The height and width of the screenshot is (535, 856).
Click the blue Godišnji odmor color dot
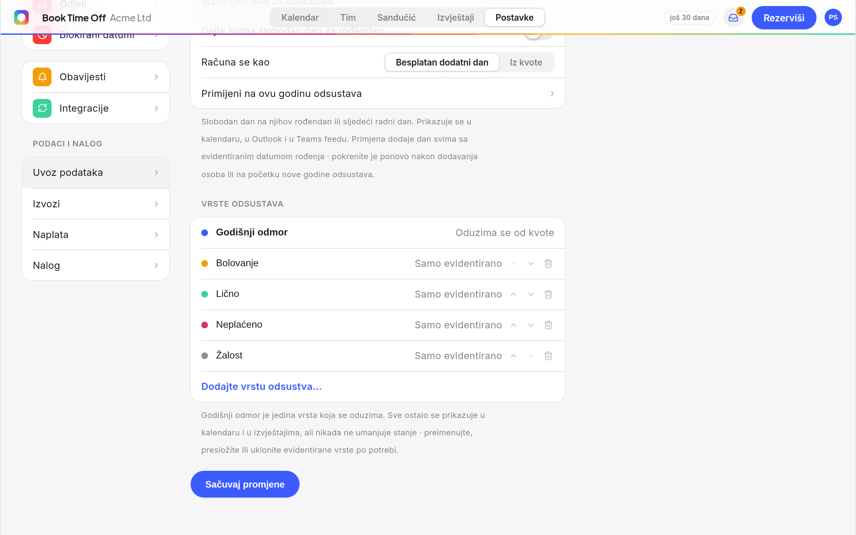204,233
